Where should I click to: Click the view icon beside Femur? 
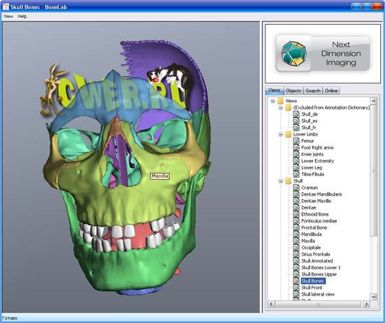pyautogui.click(x=296, y=141)
